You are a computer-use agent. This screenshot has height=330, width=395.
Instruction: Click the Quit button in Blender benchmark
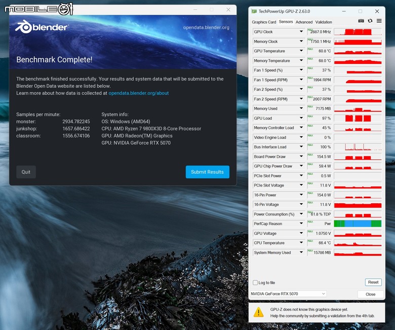[x=26, y=172]
